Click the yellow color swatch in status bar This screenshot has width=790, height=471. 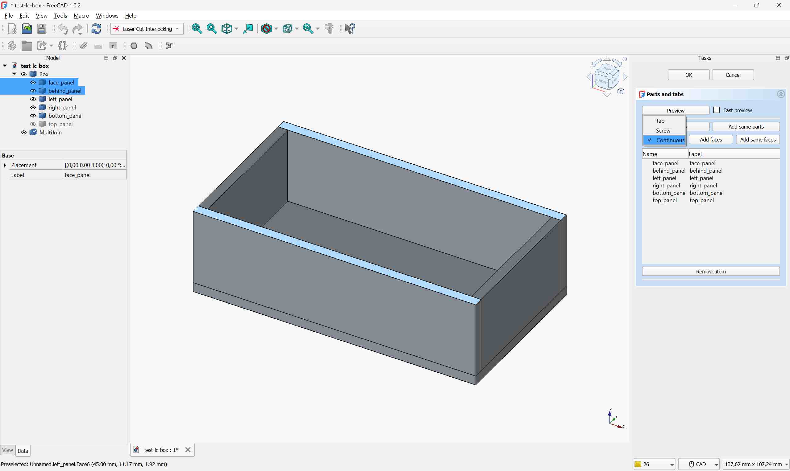tap(638, 464)
